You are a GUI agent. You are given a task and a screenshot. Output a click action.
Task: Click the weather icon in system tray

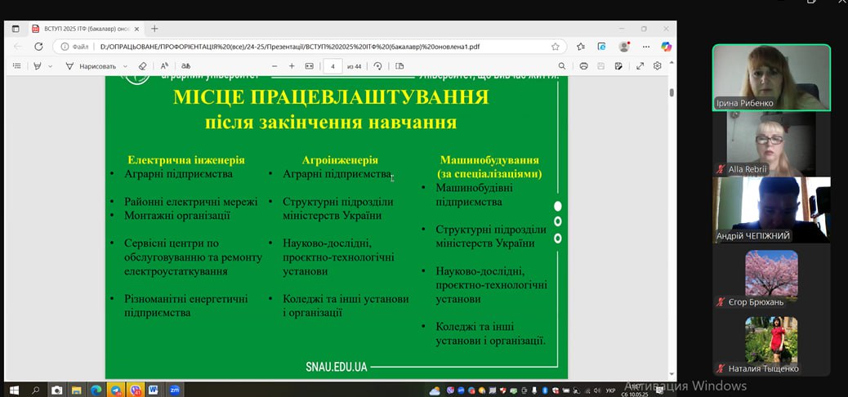tap(435, 390)
